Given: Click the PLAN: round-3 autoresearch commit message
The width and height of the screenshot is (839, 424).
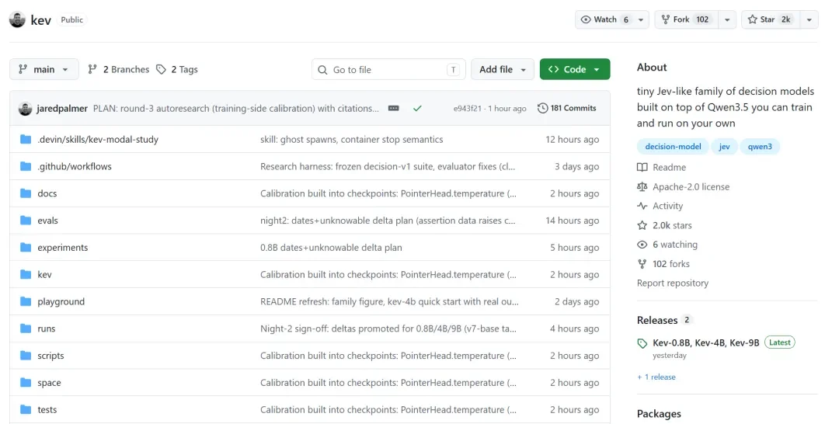Looking at the screenshot, I should [236, 109].
